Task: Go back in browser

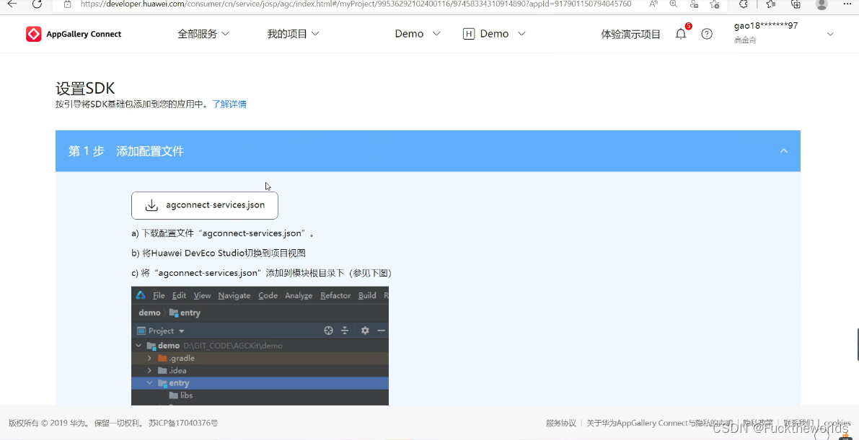Action: click(12, 4)
